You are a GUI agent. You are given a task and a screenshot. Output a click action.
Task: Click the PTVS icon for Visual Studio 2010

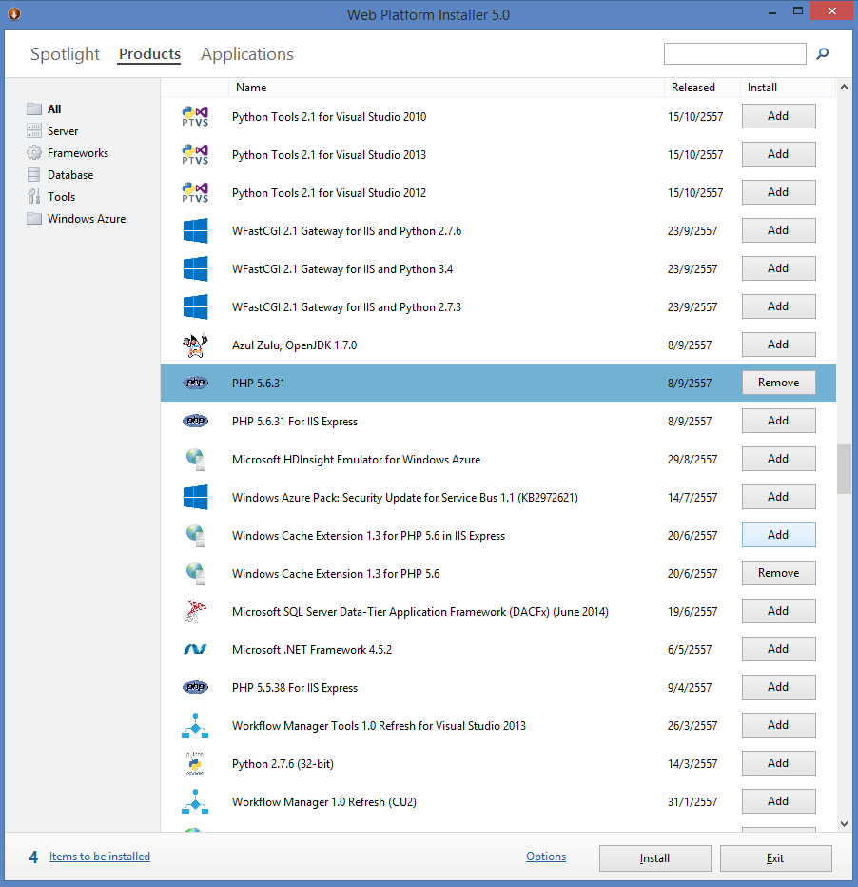(195, 116)
